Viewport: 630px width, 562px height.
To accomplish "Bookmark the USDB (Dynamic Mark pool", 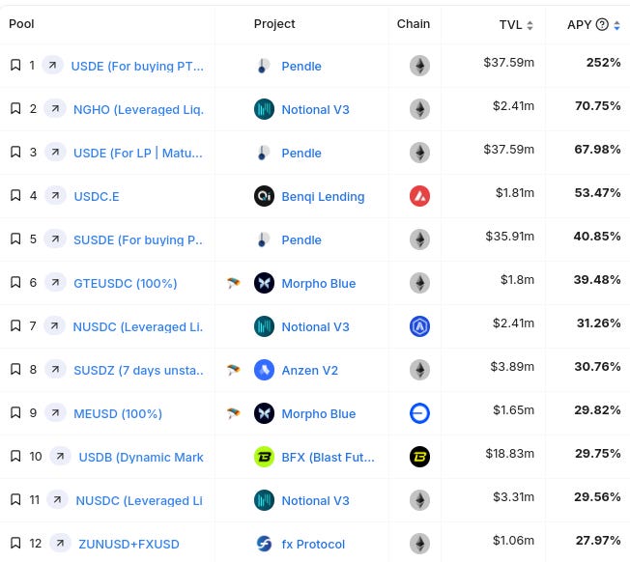I will (x=15, y=456).
